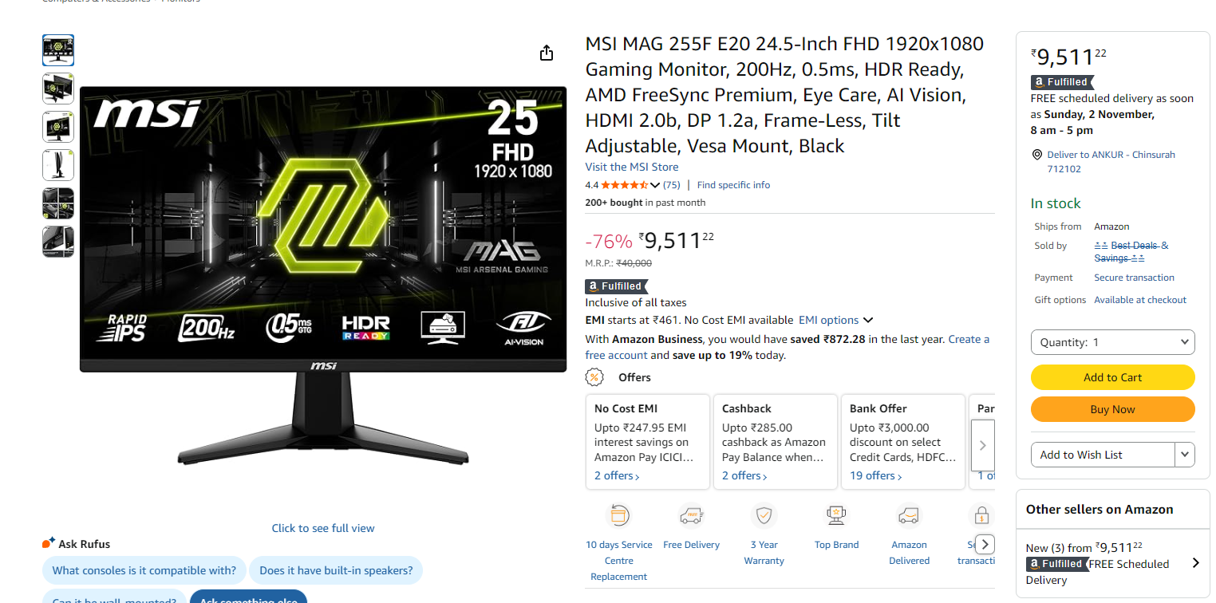Expand the Add to Wish List arrow
Viewport: 1216px width, 603px height.
(1185, 455)
